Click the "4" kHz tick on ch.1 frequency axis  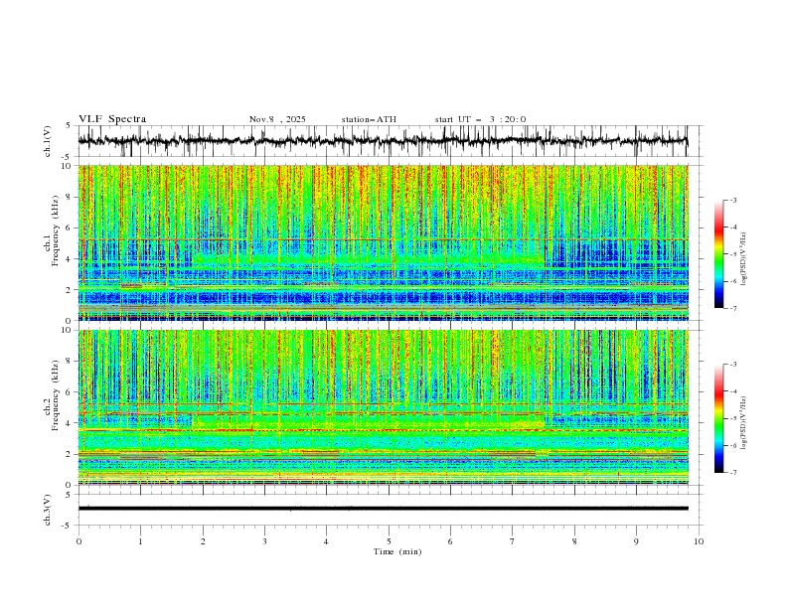[x=70, y=259]
